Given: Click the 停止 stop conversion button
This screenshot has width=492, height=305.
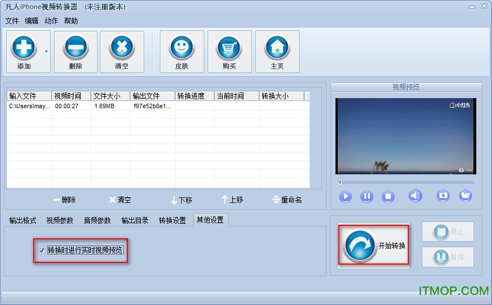Looking at the screenshot, I should click(448, 232).
